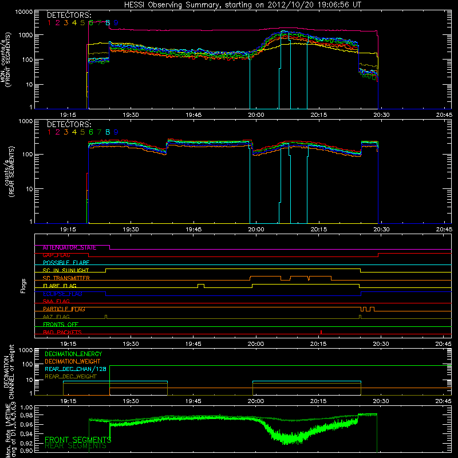Image resolution: width=458 pixels, height=458 pixels.
Task: Click the first AAZ_FLAG pulse near 19:24
Action: 106,317
